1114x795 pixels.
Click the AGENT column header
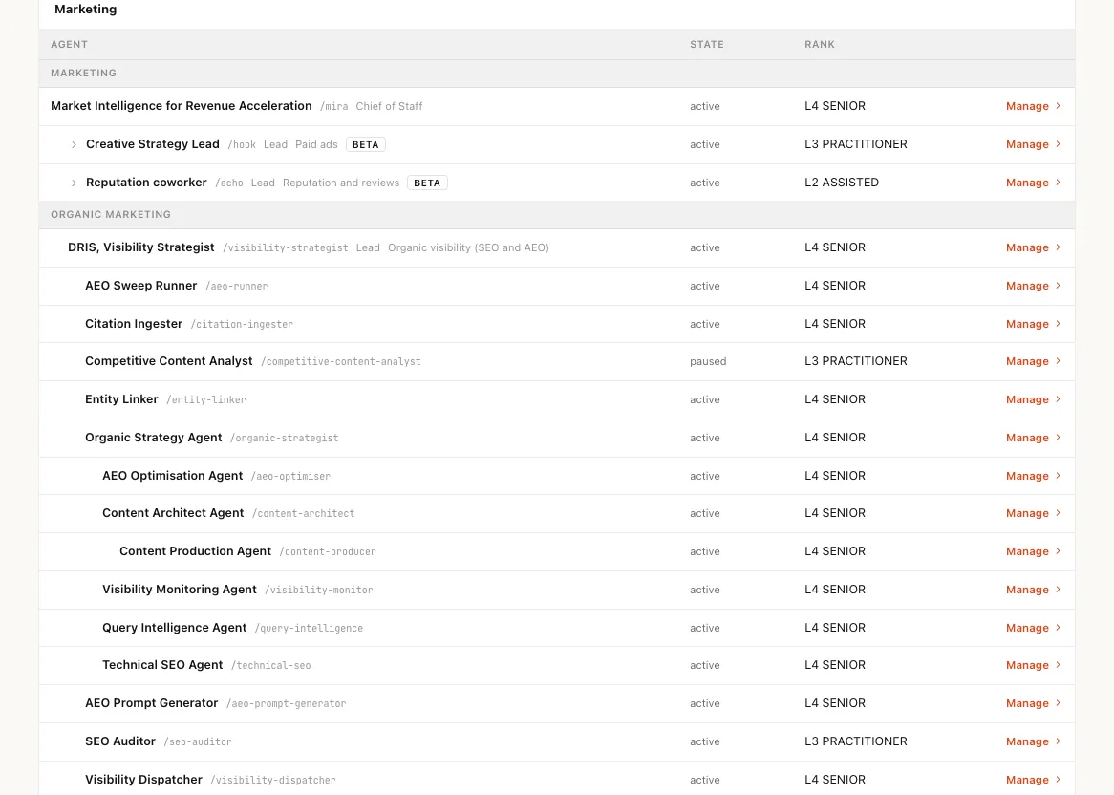tap(69, 44)
